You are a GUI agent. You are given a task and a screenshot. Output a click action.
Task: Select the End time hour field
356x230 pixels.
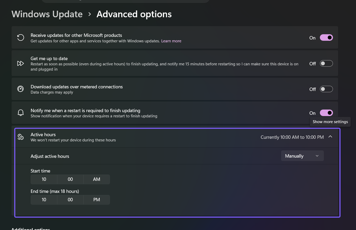tap(44, 200)
